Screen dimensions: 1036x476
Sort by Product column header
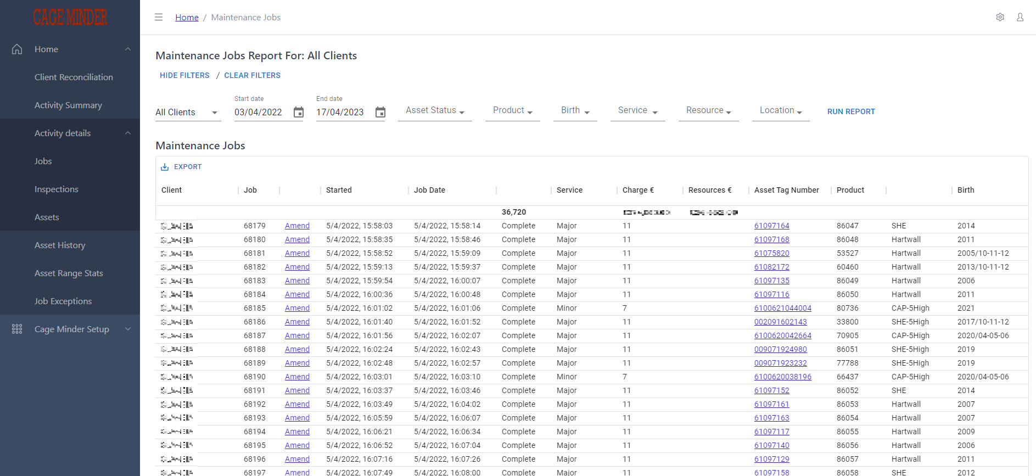pyautogui.click(x=850, y=190)
